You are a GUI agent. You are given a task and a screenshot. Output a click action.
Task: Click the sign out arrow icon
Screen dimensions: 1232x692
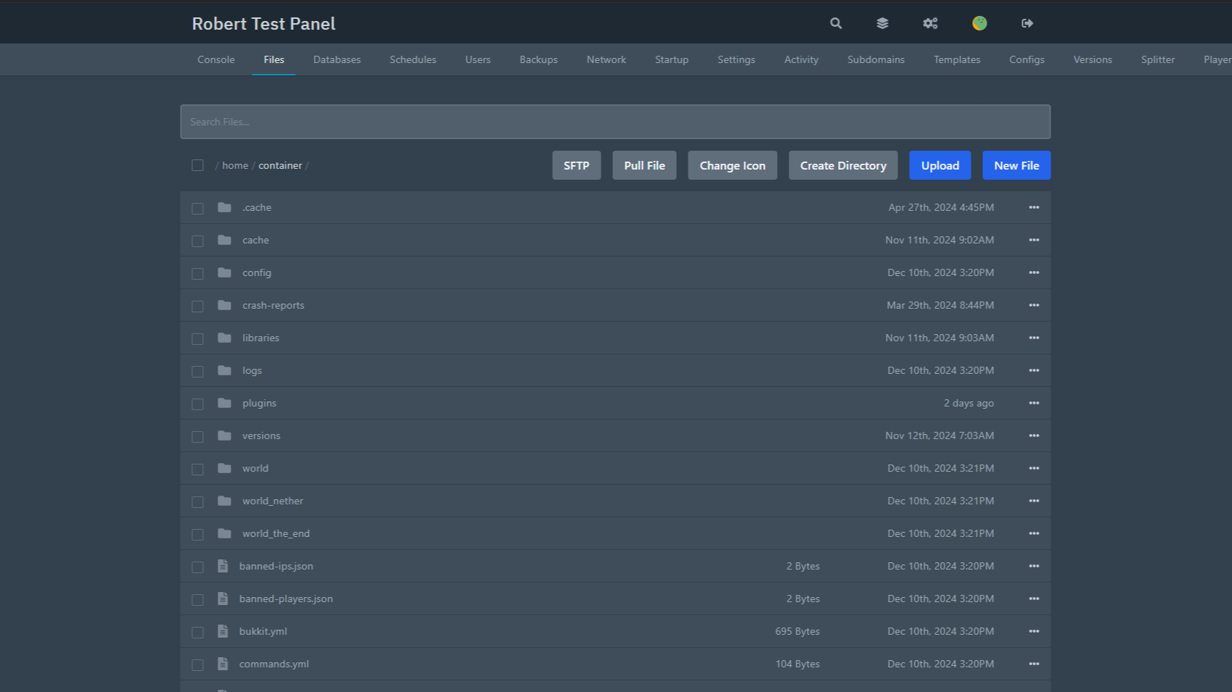point(1027,23)
